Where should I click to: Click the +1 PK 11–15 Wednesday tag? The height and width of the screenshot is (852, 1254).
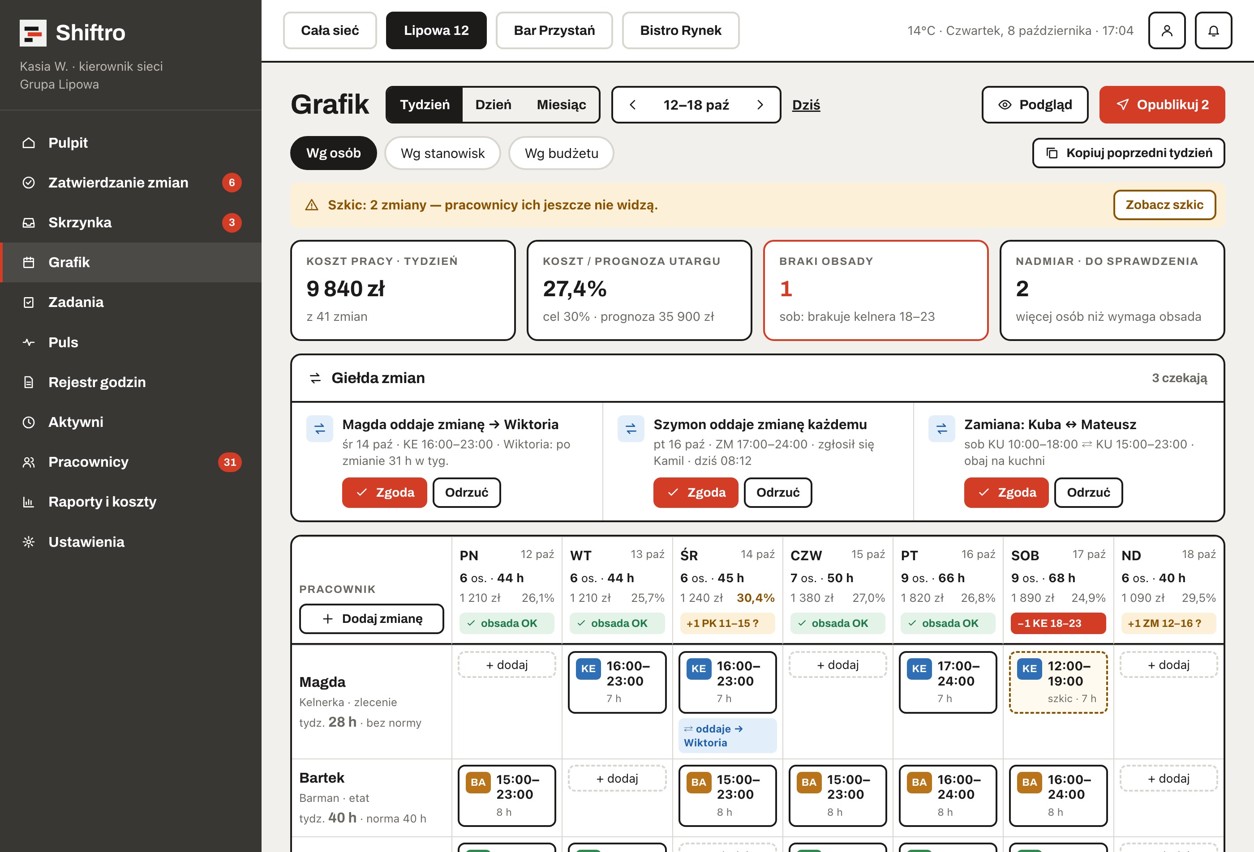pyautogui.click(x=727, y=623)
